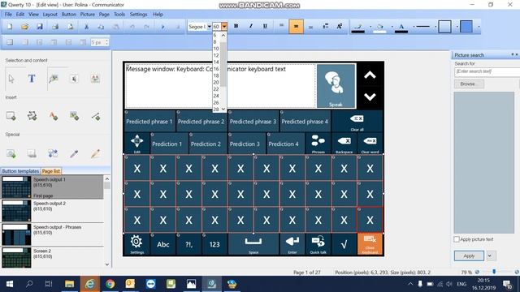
Task: Click the scroll down arrow button in page
Action: [370, 97]
